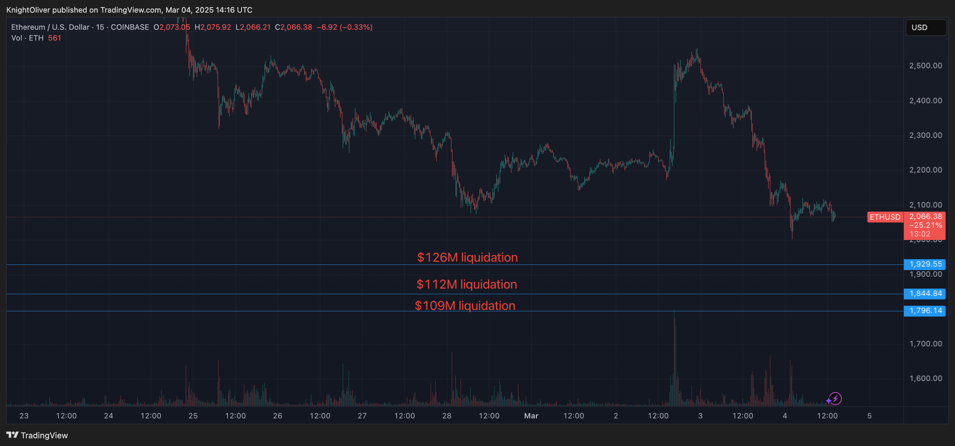Click the 1,796.14 blue price label

click(x=925, y=311)
